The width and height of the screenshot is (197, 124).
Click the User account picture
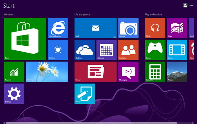(x=185, y=5)
